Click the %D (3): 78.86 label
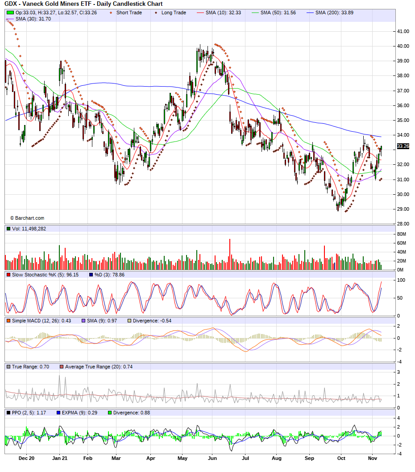Screen dimensions: 415x472 click(x=109, y=275)
